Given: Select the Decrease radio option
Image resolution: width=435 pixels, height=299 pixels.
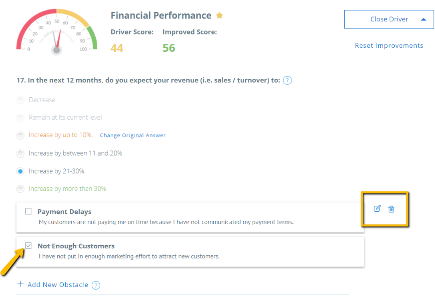Looking at the screenshot, I should (x=20, y=100).
